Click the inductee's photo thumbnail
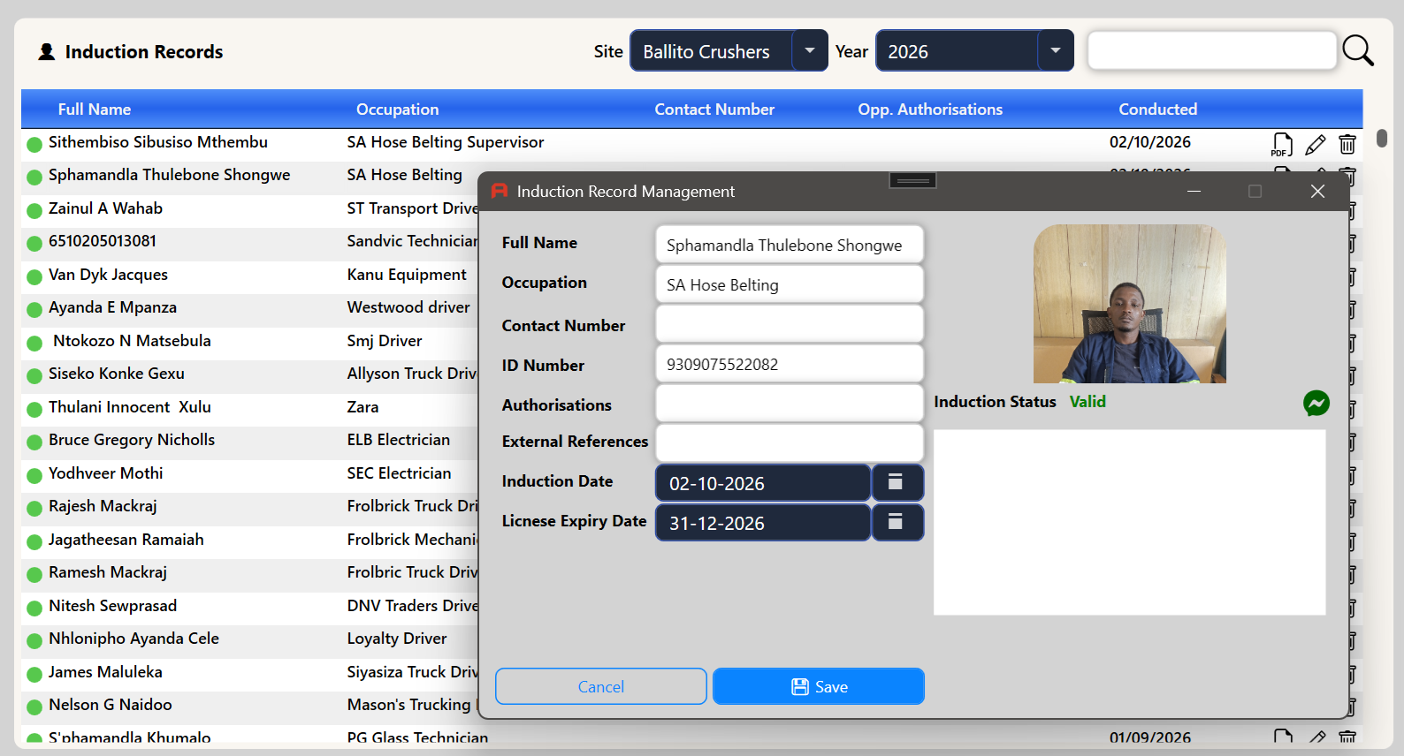The image size is (1404, 756). 1129,303
